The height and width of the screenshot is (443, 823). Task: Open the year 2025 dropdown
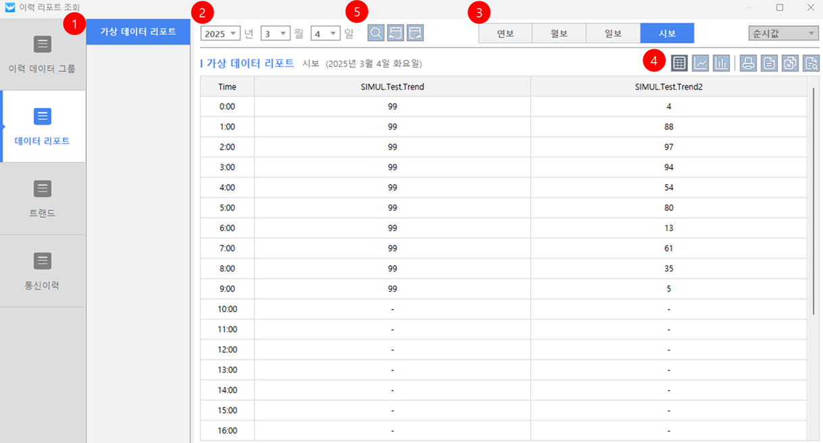pos(220,34)
